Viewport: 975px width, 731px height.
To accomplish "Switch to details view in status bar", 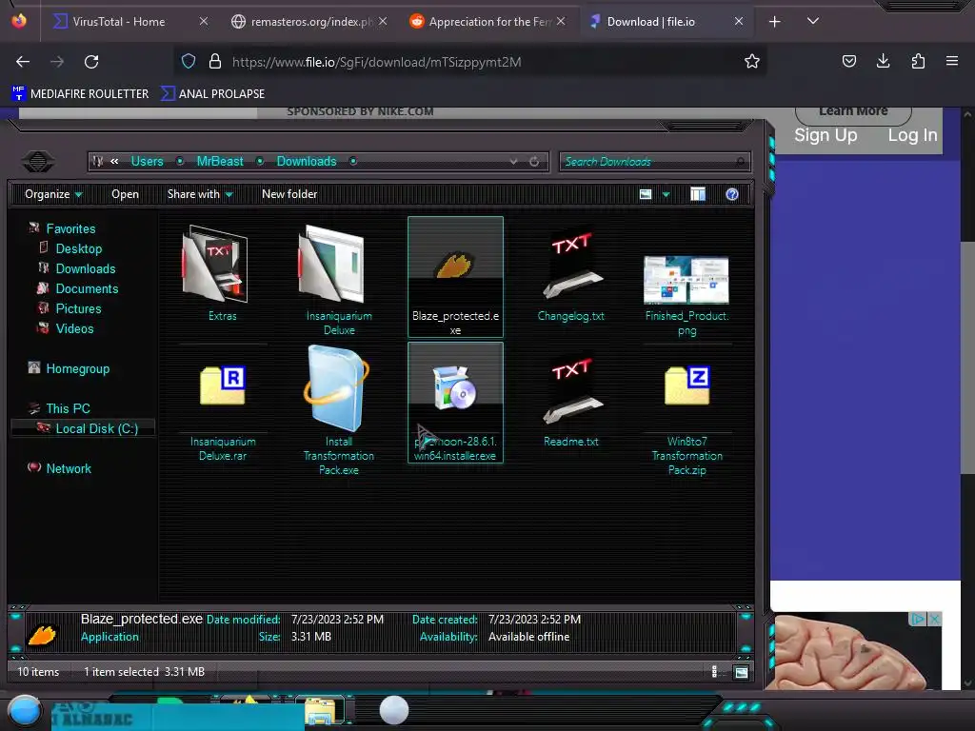I will click(x=714, y=672).
